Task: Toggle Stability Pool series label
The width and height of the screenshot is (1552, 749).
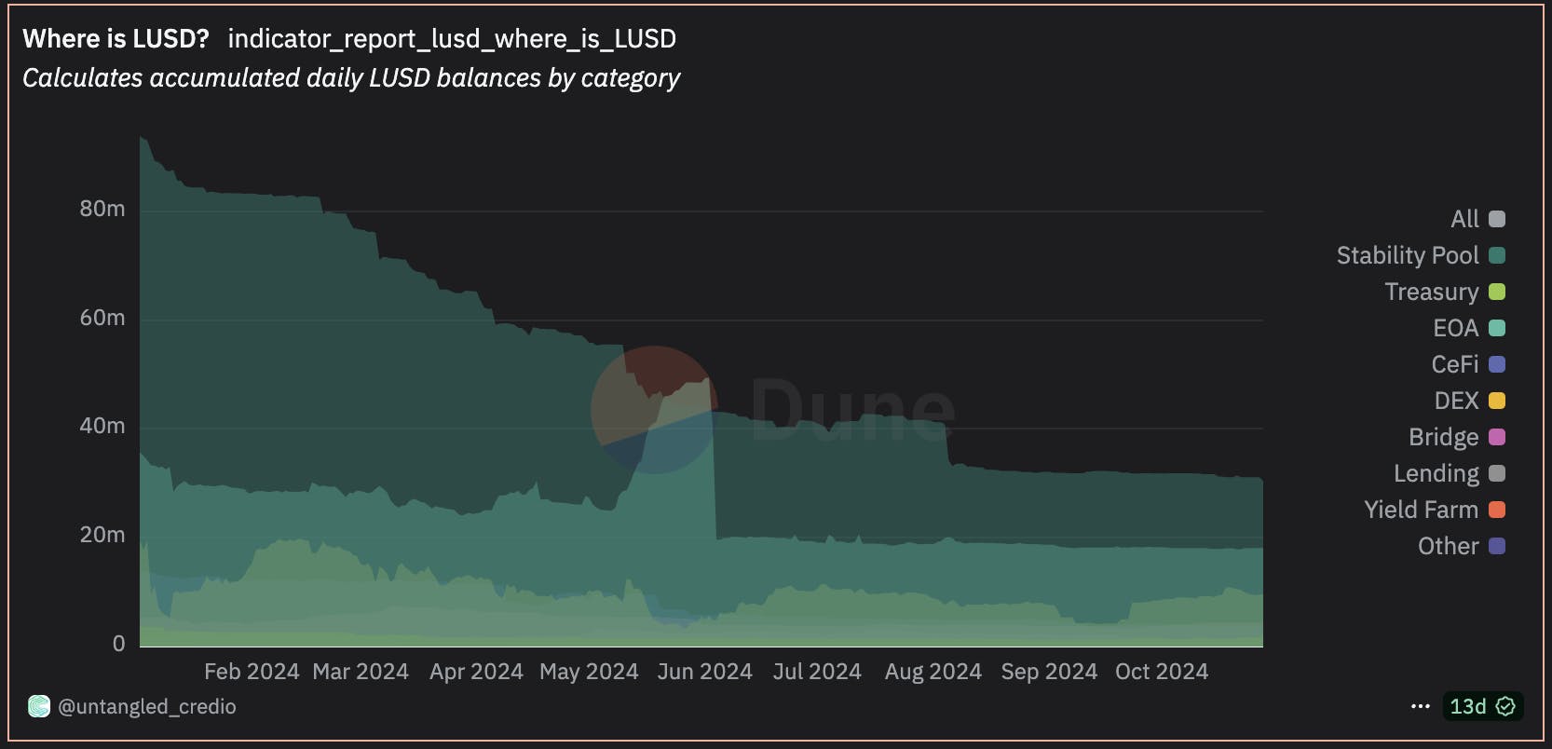Action: [x=1408, y=255]
